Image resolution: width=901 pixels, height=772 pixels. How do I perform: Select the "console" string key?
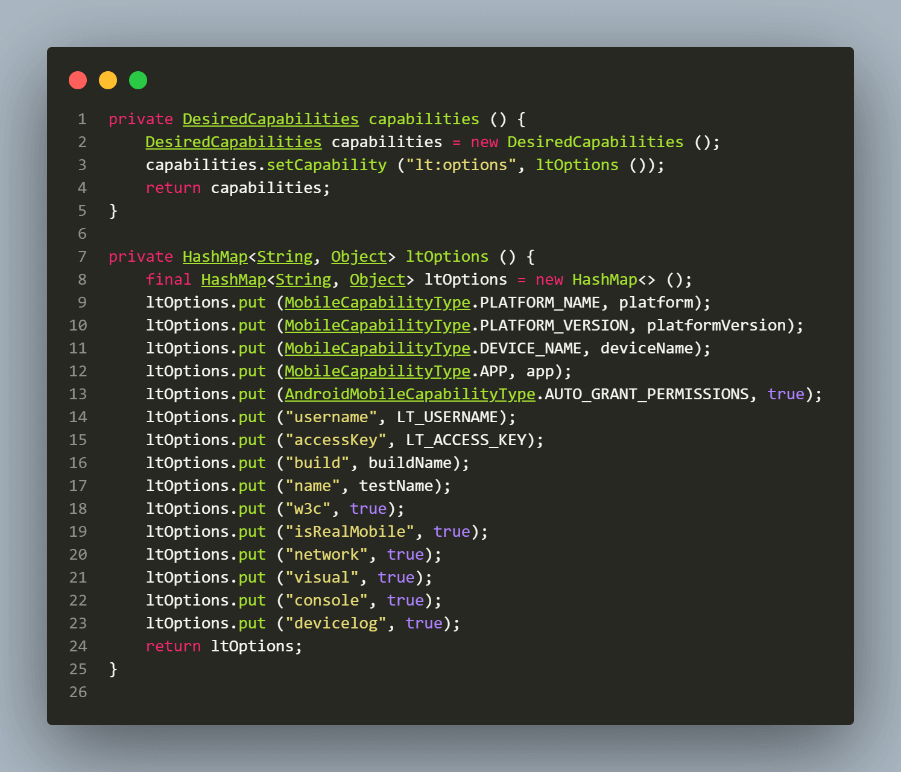tap(326, 601)
